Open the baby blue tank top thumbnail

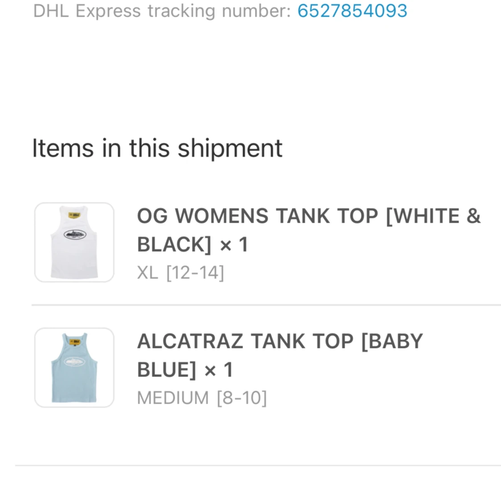click(74, 367)
